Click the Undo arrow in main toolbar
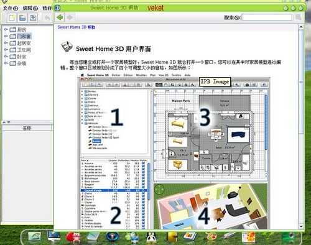 pos(47,18)
